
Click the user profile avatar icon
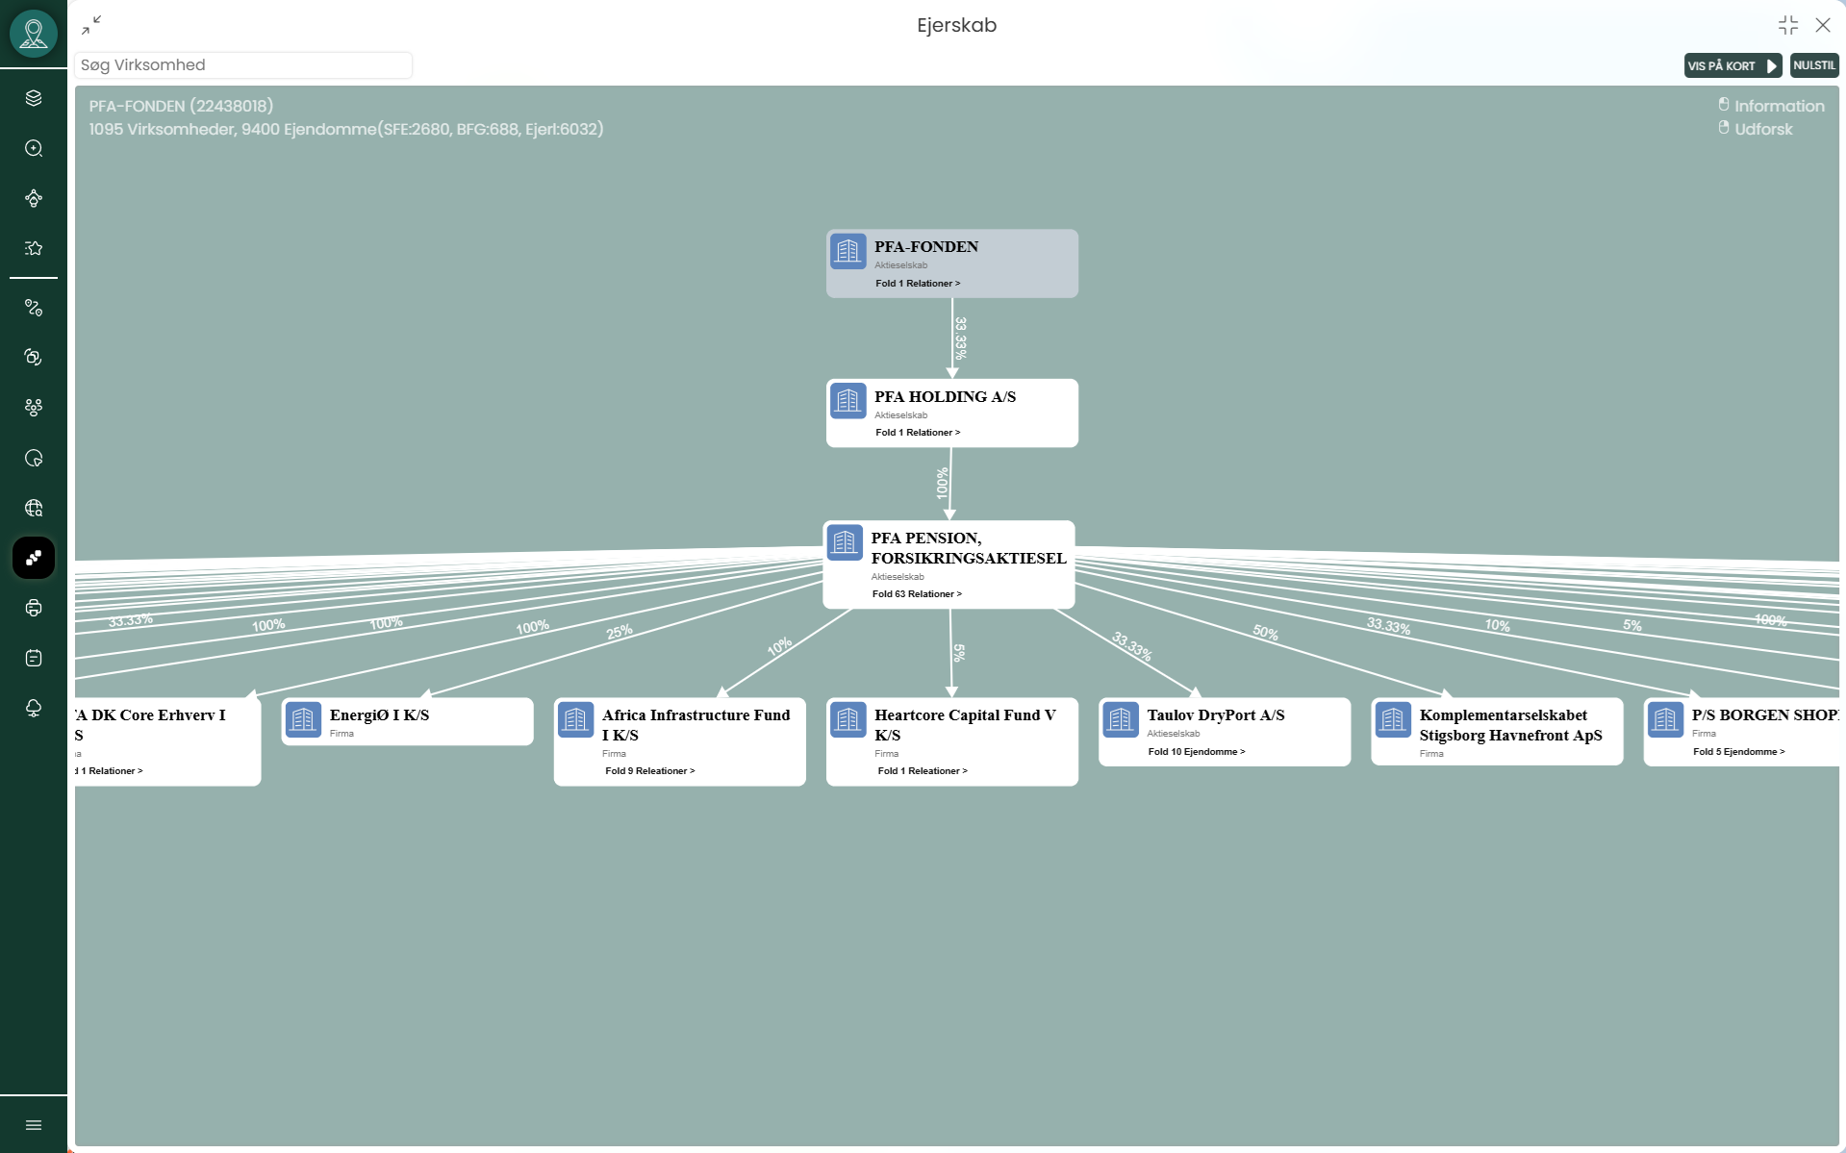pyautogui.click(x=34, y=34)
